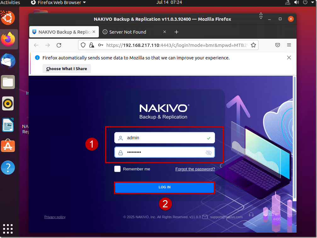The height and width of the screenshot is (238, 317).
Task: Click the support@nakivo.com email link
Action: (226, 217)
